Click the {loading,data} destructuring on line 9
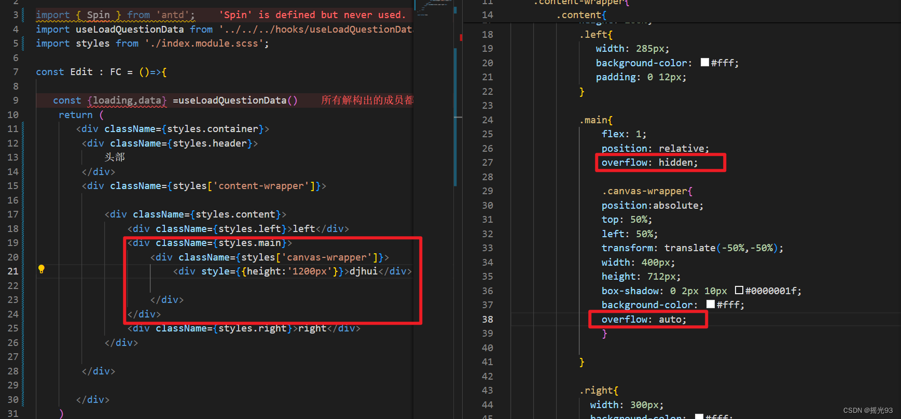 (127, 100)
